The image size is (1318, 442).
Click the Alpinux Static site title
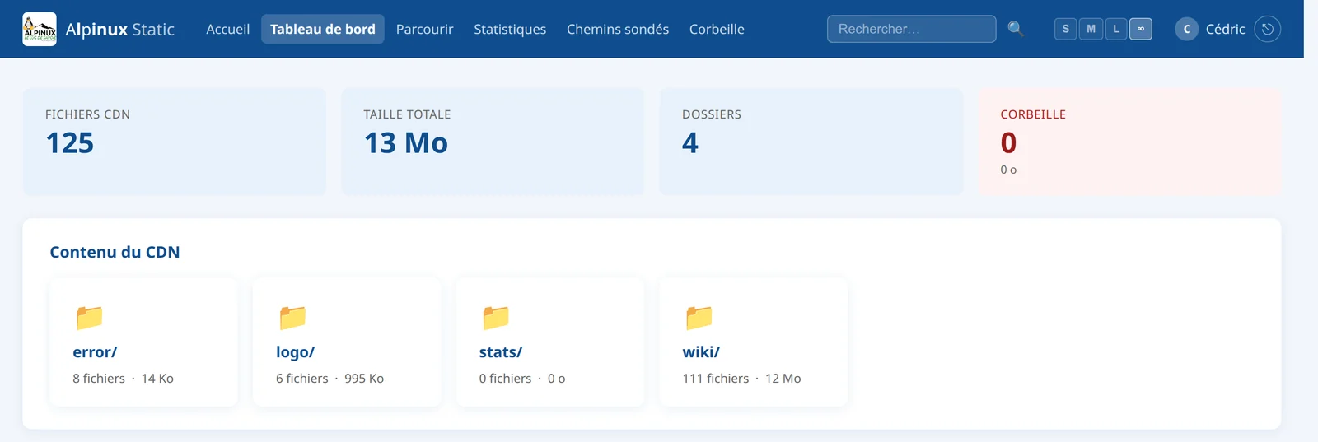coord(120,30)
